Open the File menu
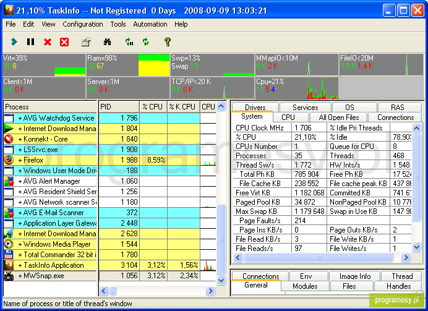 (11, 24)
